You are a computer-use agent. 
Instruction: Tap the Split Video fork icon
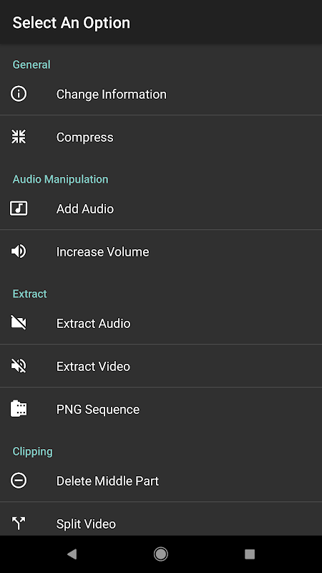pyautogui.click(x=19, y=524)
